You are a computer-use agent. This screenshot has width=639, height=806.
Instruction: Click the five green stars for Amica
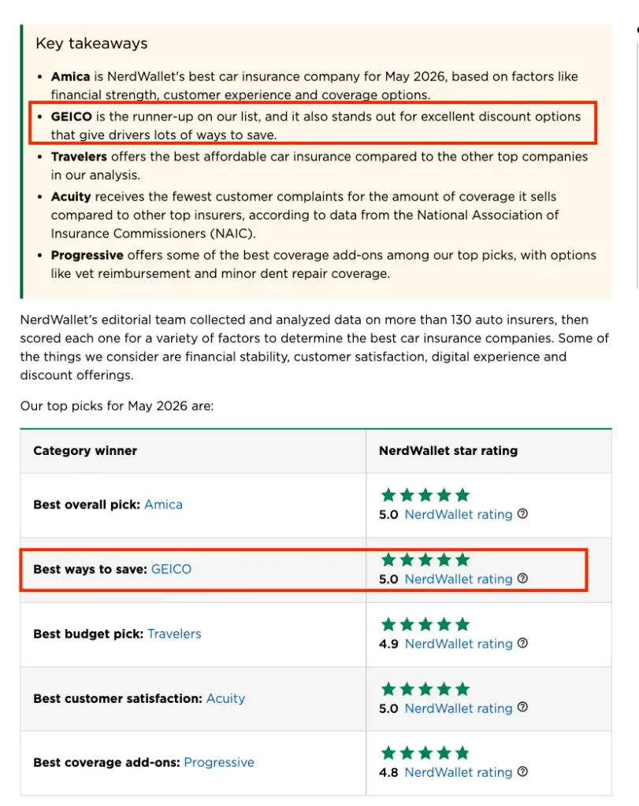pyautogui.click(x=425, y=495)
